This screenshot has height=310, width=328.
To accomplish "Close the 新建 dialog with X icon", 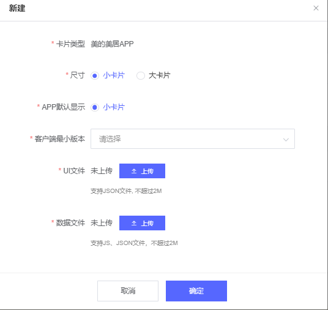I will [x=316, y=8].
